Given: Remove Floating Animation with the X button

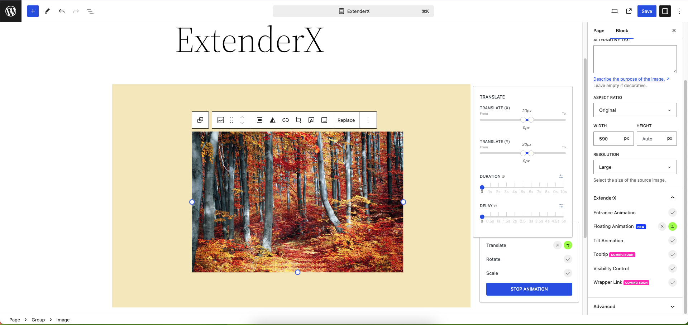Looking at the screenshot, I should [x=662, y=226].
